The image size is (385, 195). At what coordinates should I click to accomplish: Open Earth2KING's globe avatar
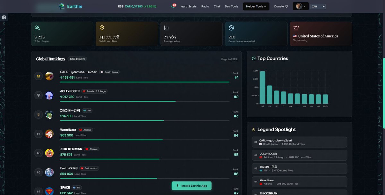pos(49,172)
